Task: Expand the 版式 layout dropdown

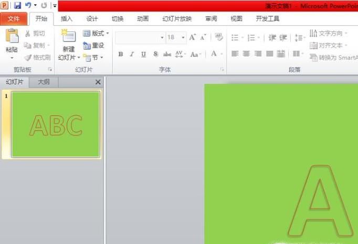Action: (x=96, y=34)
